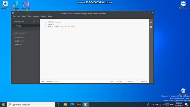Viewport: 190px width, 107px height.
Task: Click code line 1 comment text
Action: tap(55, 22)
